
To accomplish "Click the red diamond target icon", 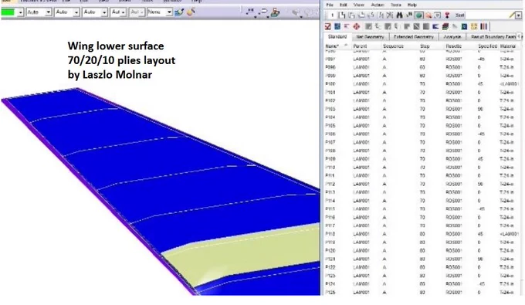I will tap(357, 26).
